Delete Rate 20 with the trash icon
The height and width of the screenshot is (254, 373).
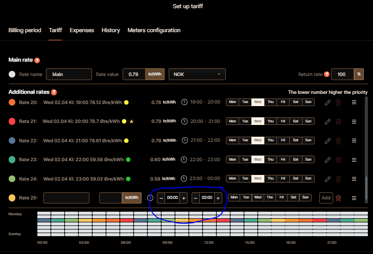(338, 103)
